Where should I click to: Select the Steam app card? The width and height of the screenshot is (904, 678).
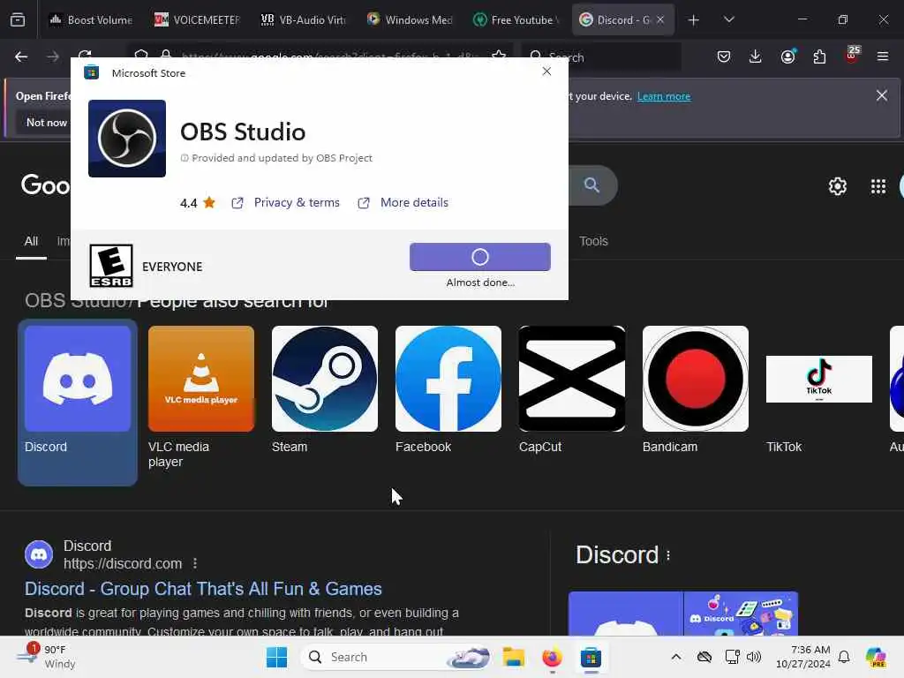click(x=325, y=390)
